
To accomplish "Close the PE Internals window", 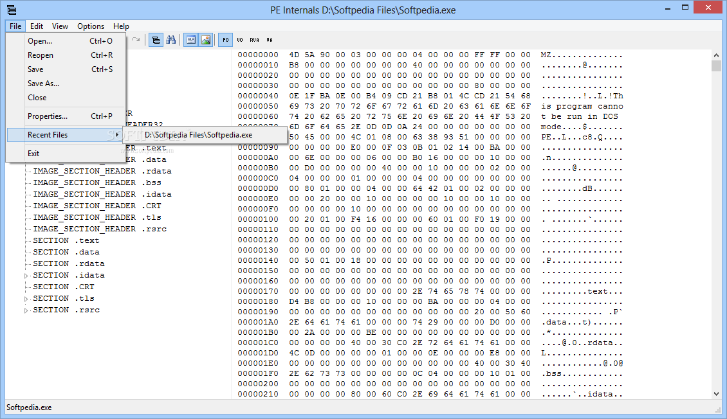I will point(708,8).
